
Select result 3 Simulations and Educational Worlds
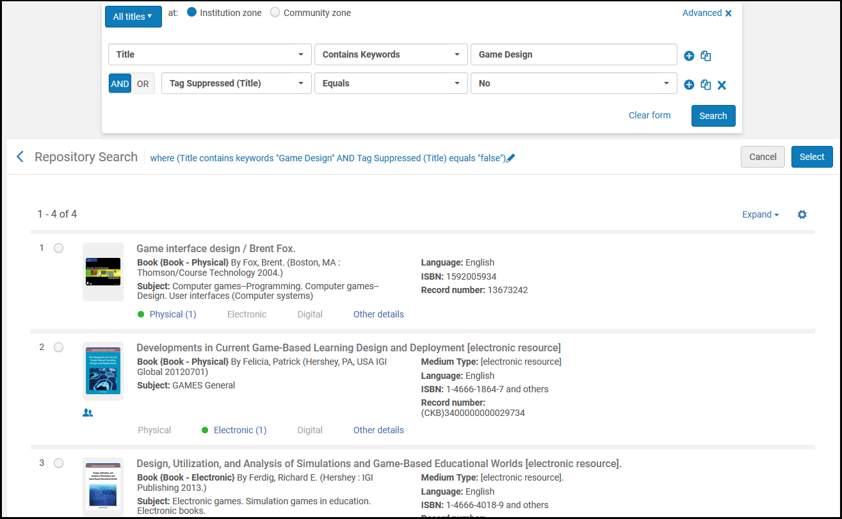point(58,463)
